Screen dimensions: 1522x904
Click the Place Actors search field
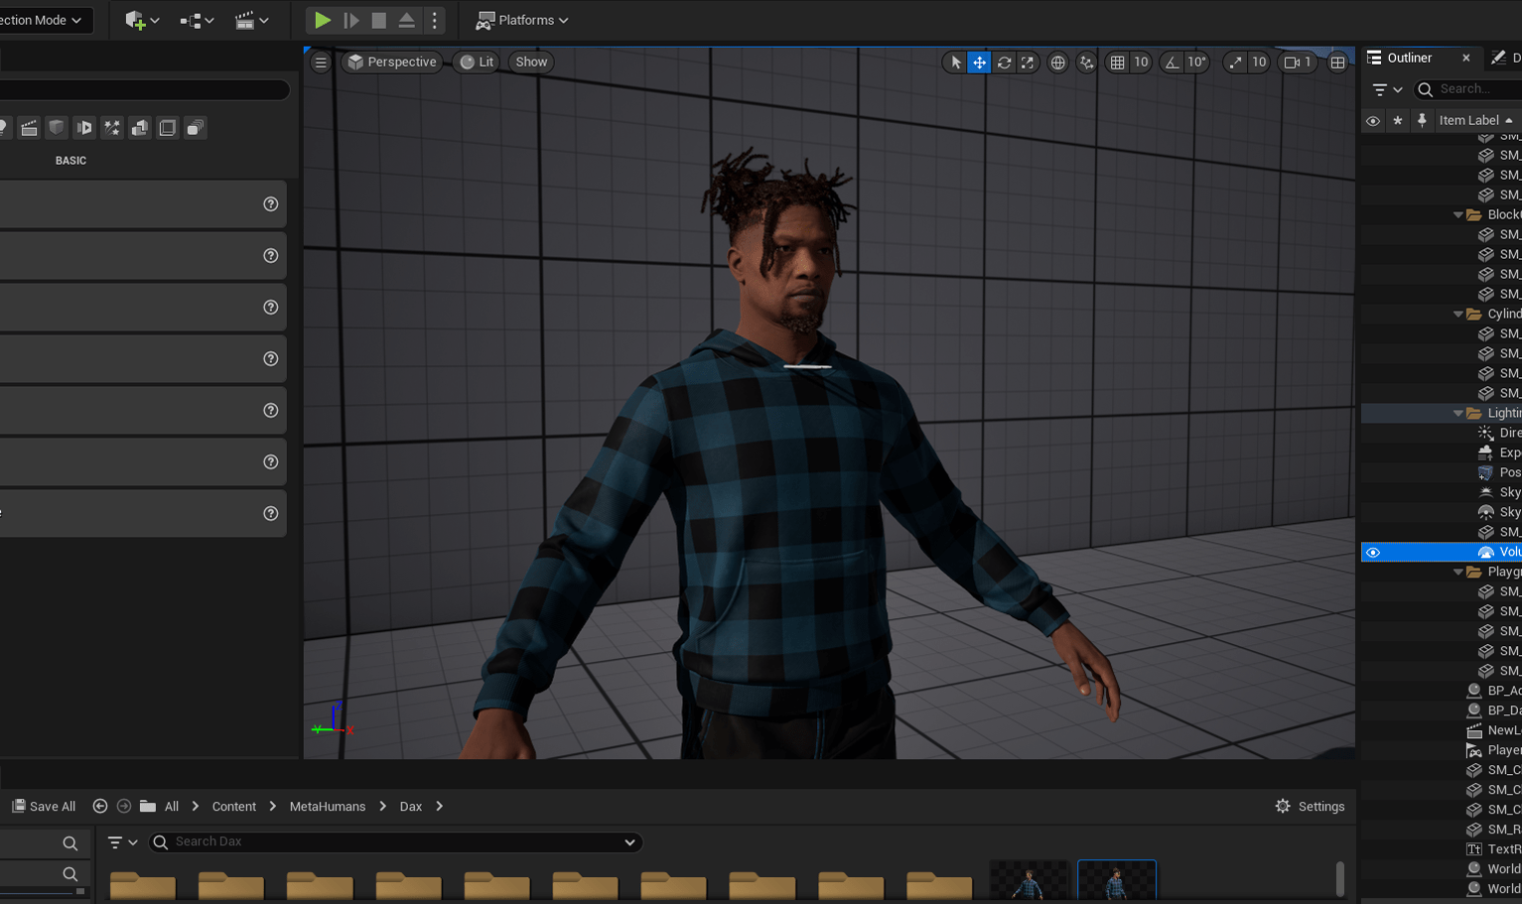144,89
